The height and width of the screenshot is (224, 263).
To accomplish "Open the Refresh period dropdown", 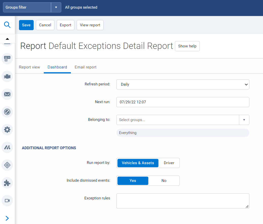I will coord(183,84).
